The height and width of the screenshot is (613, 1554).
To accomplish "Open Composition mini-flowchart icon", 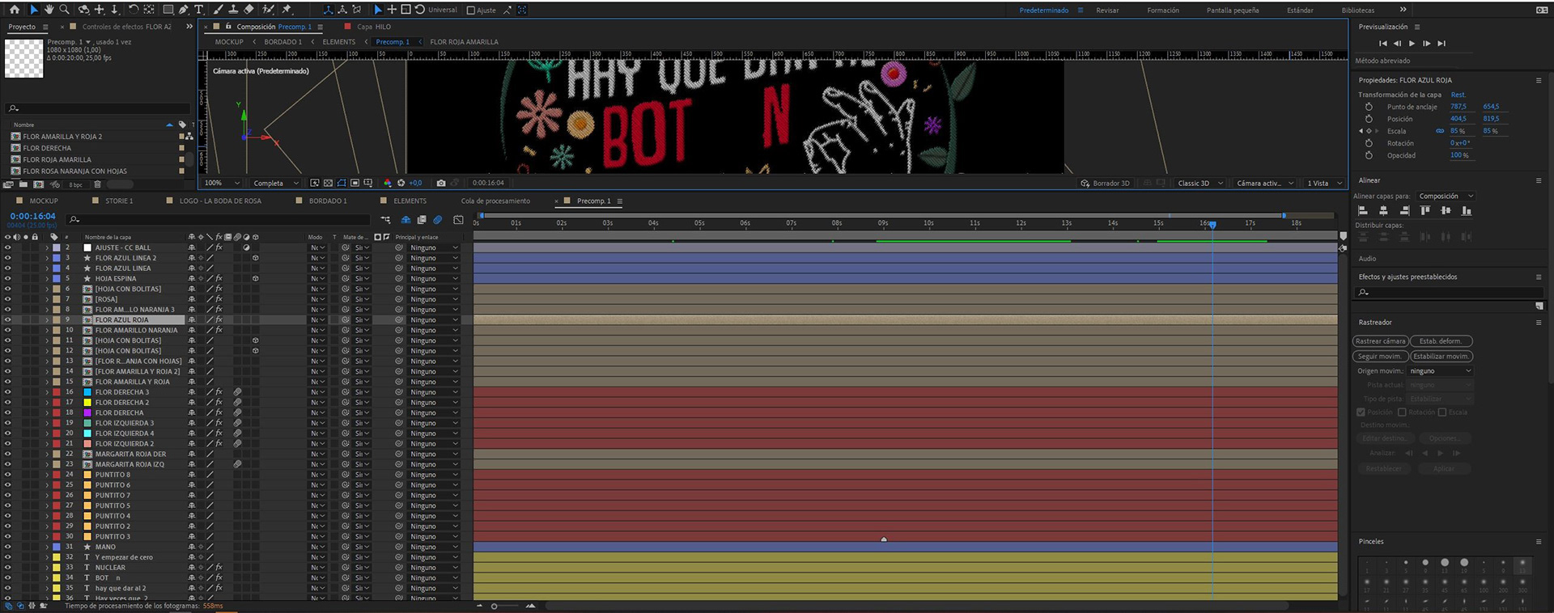I will click(386, 219).
